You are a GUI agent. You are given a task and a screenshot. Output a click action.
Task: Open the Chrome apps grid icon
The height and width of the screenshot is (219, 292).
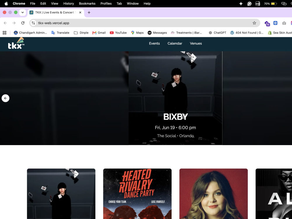tap(4, 33)
